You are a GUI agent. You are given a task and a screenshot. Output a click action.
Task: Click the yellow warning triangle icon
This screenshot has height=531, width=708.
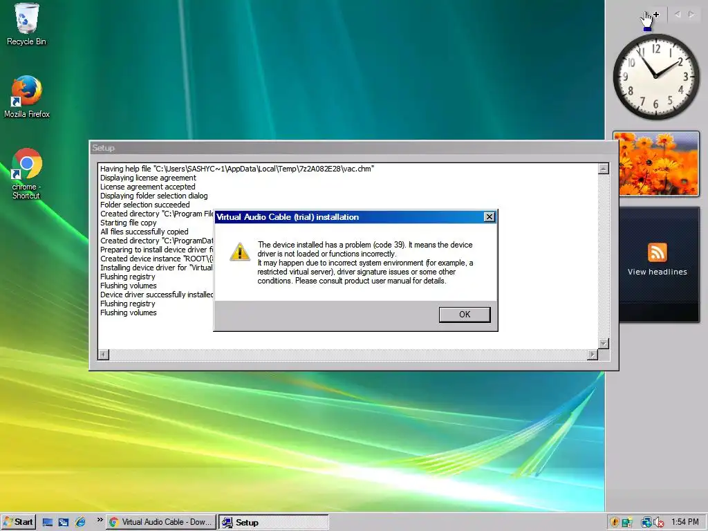pos(240,252)
